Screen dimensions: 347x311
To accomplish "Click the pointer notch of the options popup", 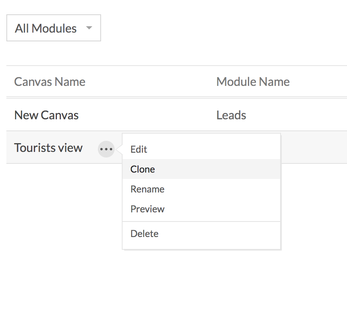I will [x=120, y=150].
